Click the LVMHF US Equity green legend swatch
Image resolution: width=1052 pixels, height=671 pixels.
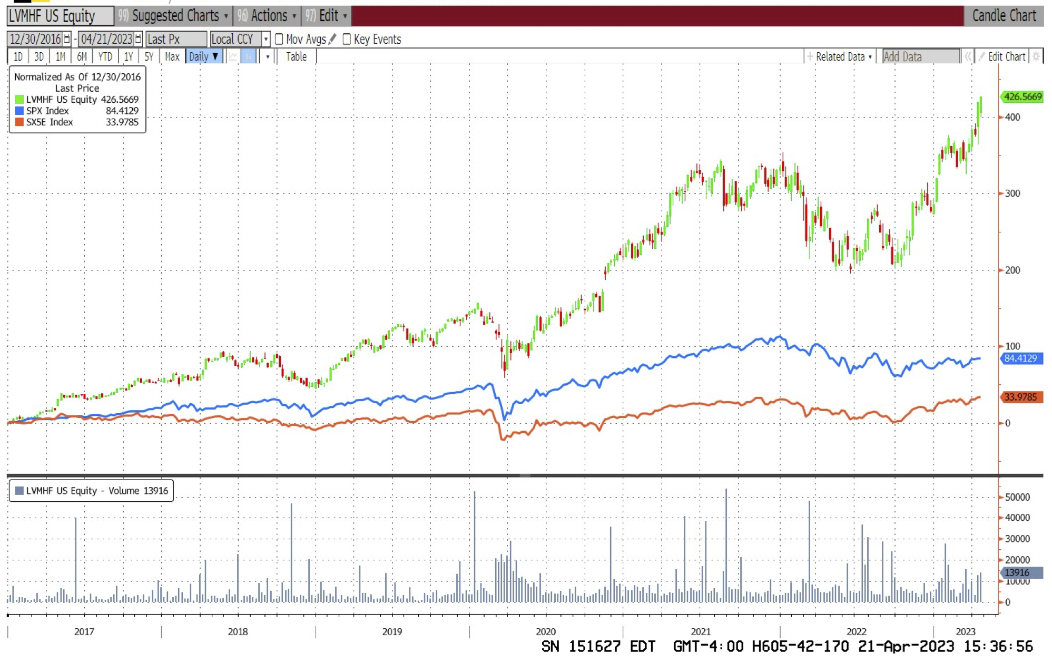(x=19, y=99)
